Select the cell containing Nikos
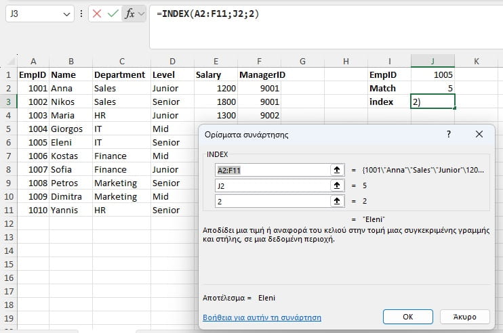This screenshot has width=503, height=333. [x=71, y=102]
